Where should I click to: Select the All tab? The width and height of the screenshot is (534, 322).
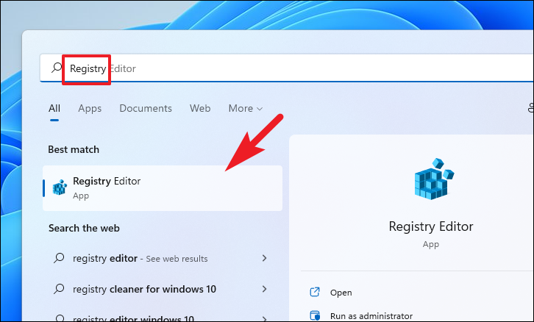click(54, 108)
